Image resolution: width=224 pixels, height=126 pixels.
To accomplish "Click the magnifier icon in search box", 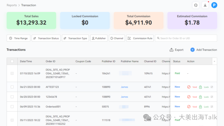I will pos(158,38).
